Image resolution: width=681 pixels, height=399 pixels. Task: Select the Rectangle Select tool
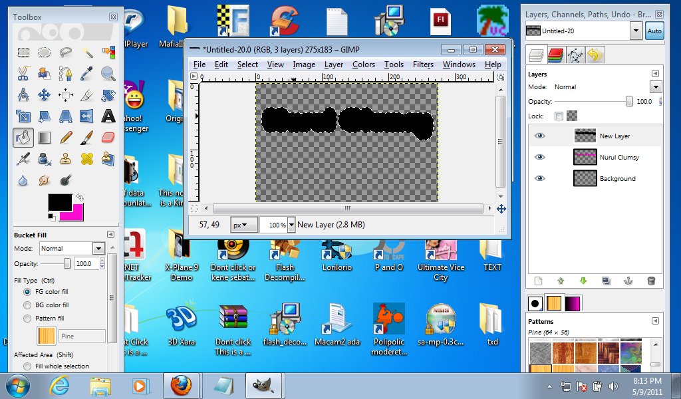coord(23,53)
